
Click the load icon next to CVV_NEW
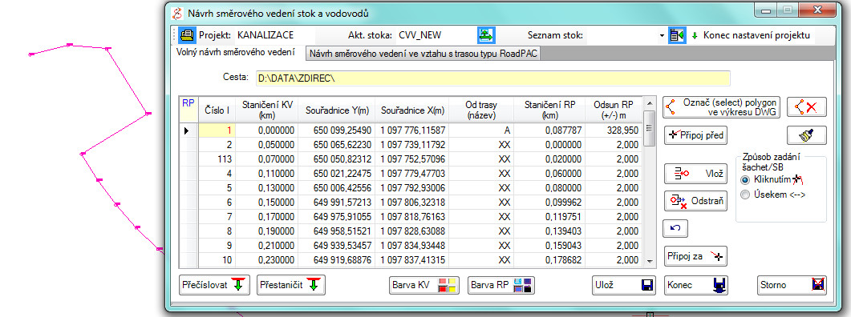pos(485,35)
